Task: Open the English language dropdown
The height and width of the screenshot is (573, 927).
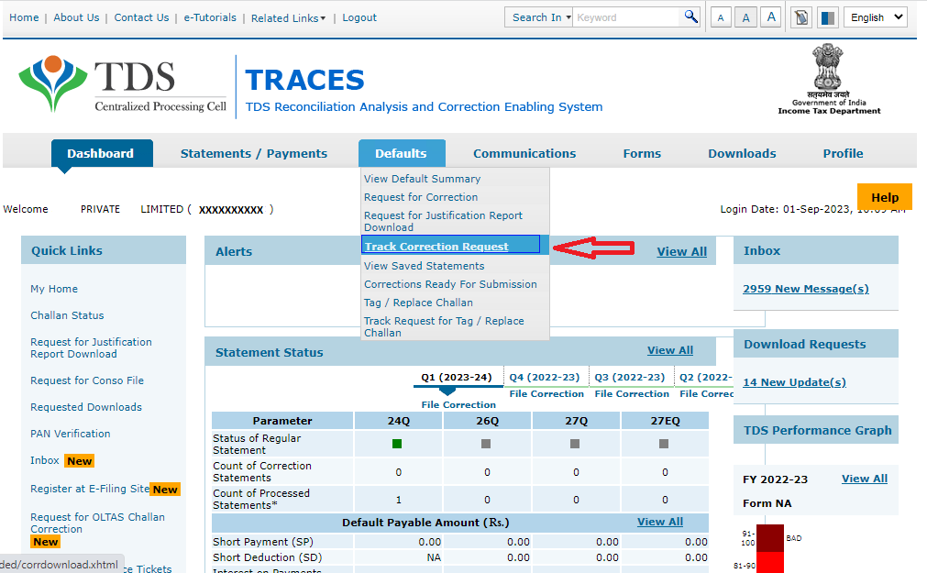Action: coord(875,17)
